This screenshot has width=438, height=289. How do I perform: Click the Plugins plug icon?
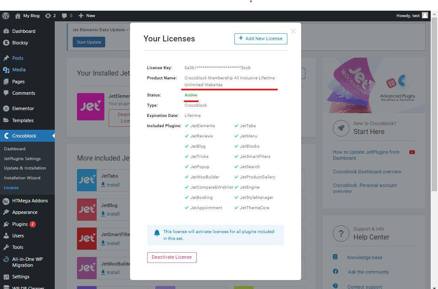click(x=6, y=224)
